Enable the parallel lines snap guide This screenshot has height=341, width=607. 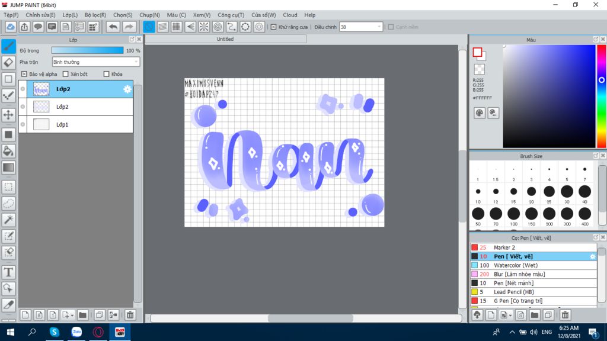pyautogui.click(x=162, y=27)
